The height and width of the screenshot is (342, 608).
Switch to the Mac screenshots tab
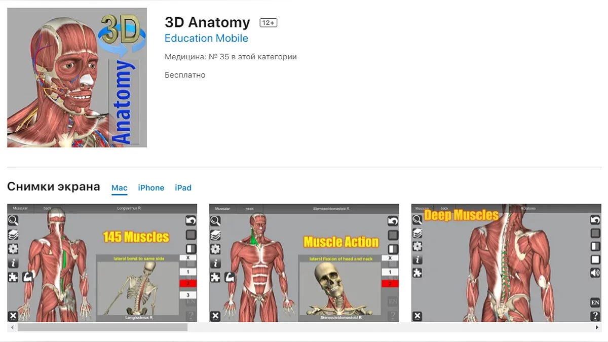(x=120, y=187)
